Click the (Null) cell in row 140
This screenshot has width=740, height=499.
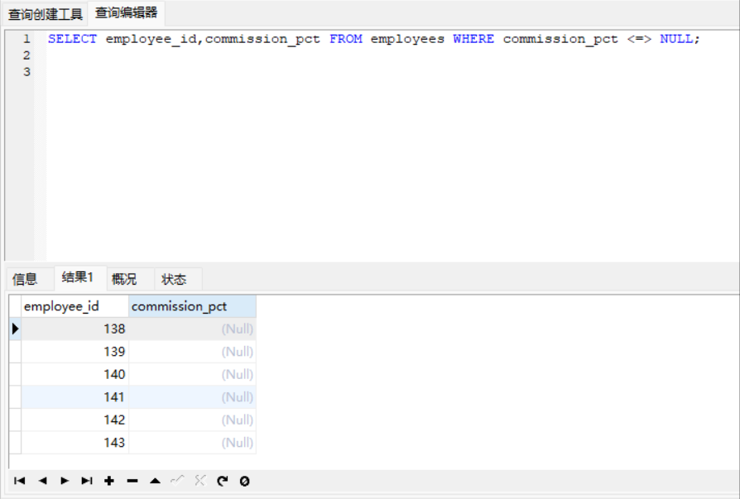click(193, 374)
